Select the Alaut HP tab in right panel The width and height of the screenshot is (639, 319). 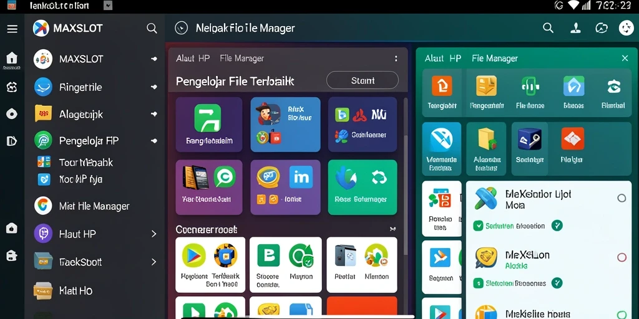point(442,58)
